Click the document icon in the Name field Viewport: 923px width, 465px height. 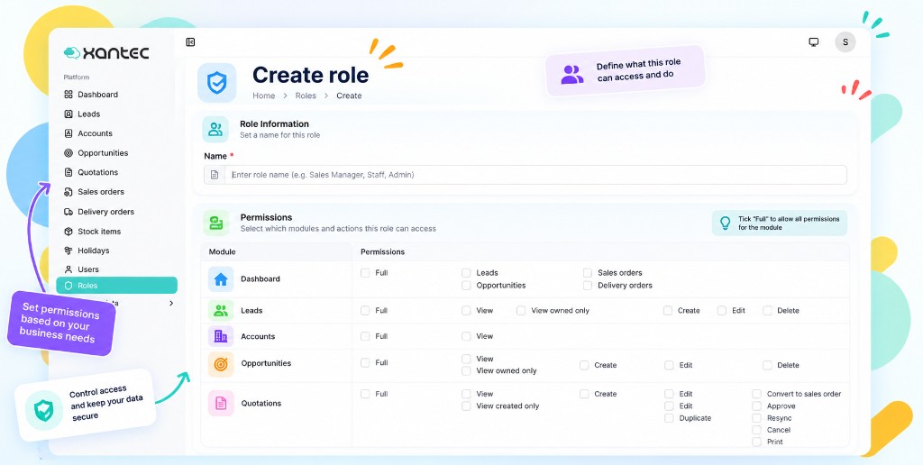tap(215, 175)
